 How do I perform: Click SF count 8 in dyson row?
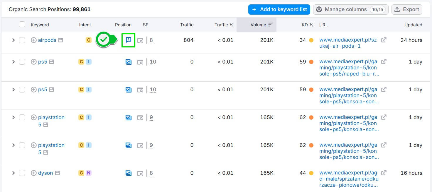click(151, 173)
